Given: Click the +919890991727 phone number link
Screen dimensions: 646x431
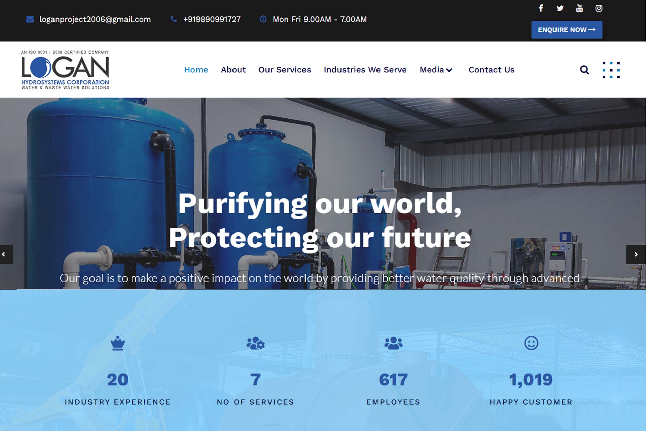Looking at the screenshot, I should (212, 19).
